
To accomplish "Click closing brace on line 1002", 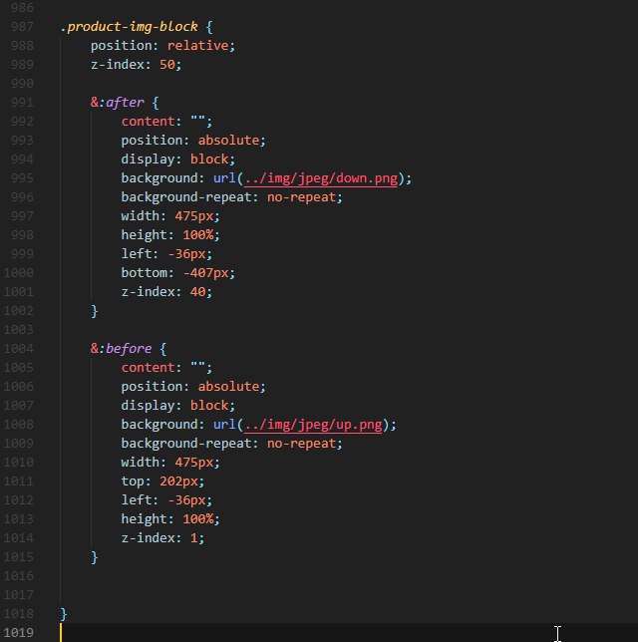I will coord(94,311).
